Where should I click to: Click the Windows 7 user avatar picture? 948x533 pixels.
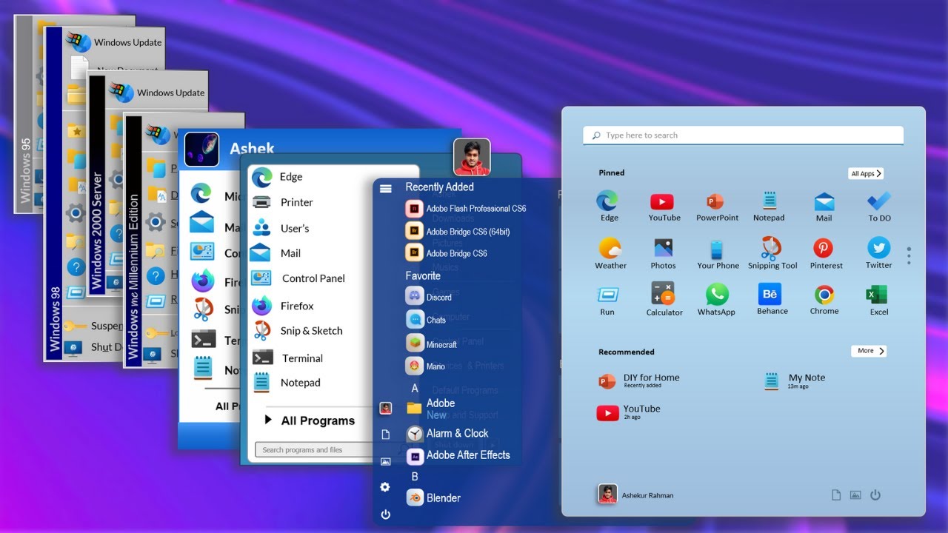pos(472,157)
